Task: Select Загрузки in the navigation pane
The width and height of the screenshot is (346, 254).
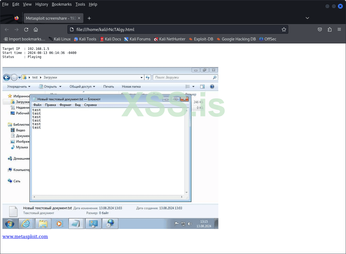Action: pos(20,102)
